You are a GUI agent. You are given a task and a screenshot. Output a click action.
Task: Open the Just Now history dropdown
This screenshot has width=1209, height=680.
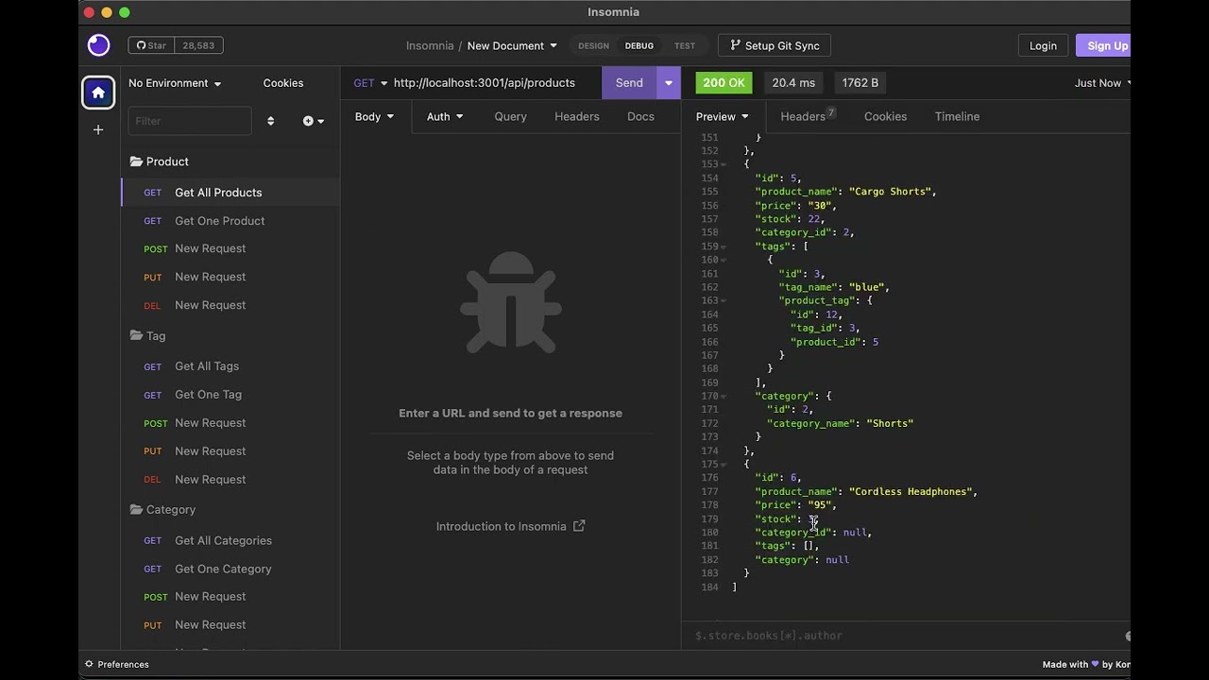click(x=1102, y=83)
